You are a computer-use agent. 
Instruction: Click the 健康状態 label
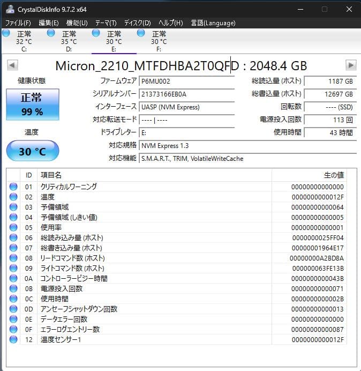click(x=32, y=80)
